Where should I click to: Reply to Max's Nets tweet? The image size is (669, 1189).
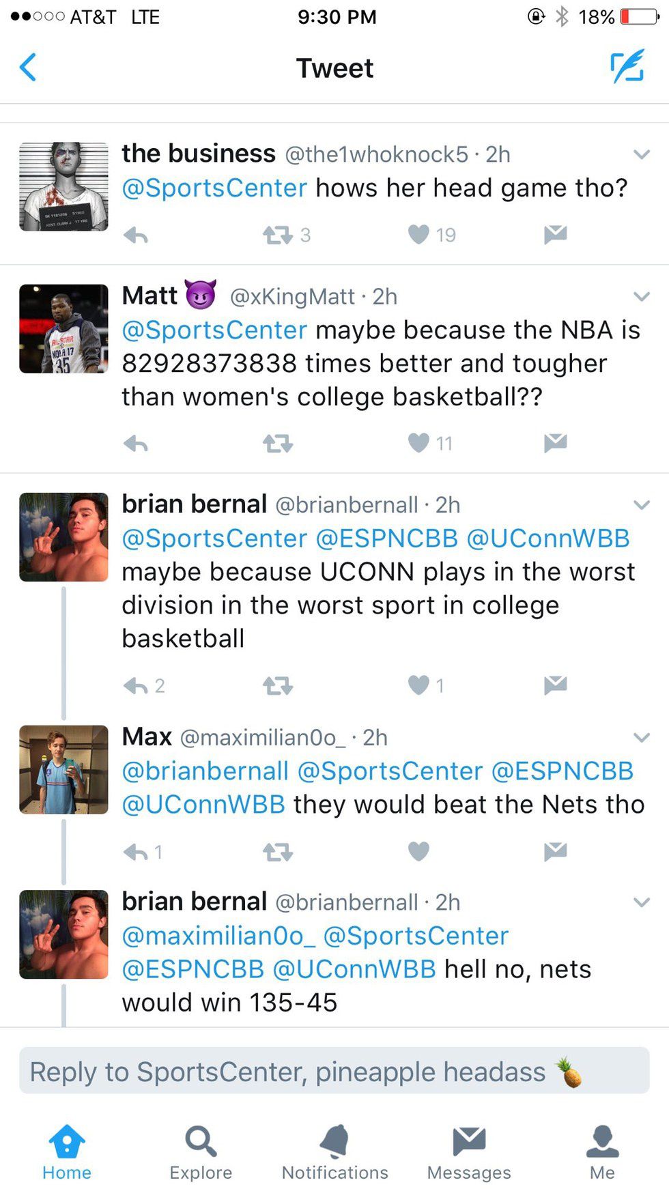(136, 852)
